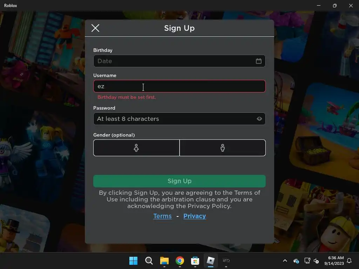Open the Windows Start menu
This screenshot has height=269, width=359.
[133, 261]
